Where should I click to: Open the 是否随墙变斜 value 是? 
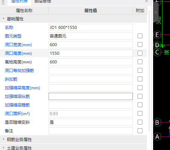[91, 122]
